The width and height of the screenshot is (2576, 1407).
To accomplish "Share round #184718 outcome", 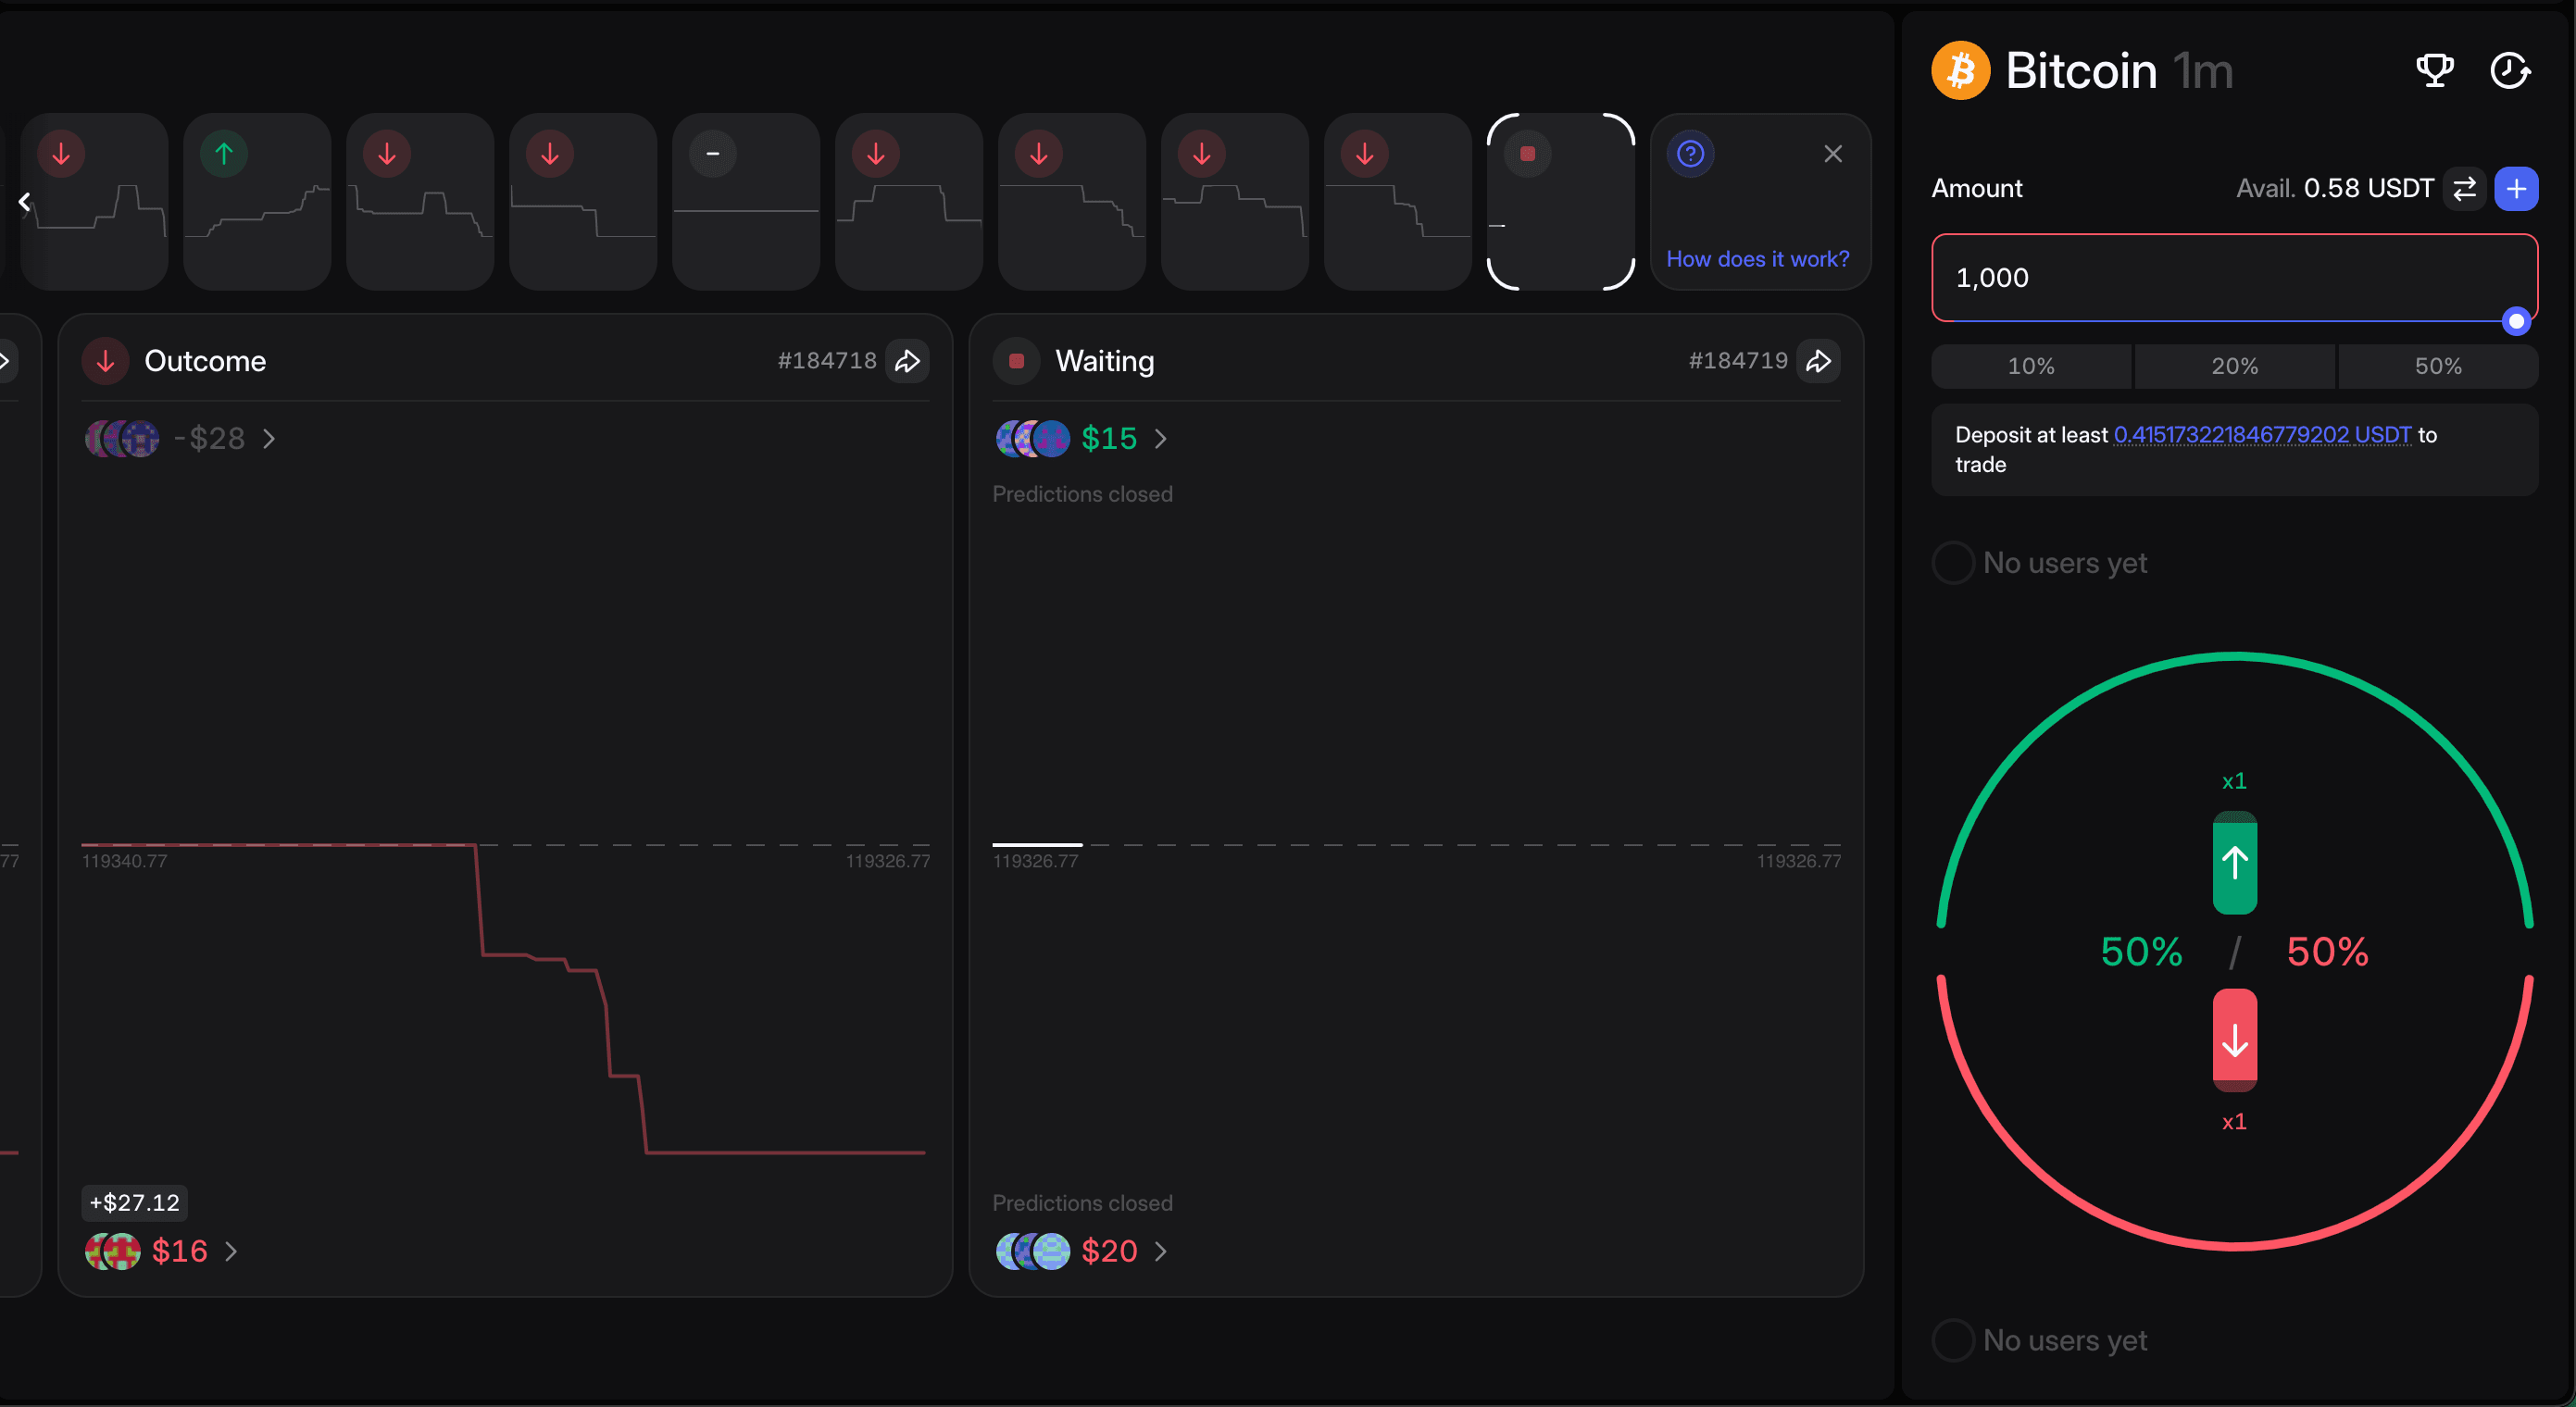I will 907,361.
